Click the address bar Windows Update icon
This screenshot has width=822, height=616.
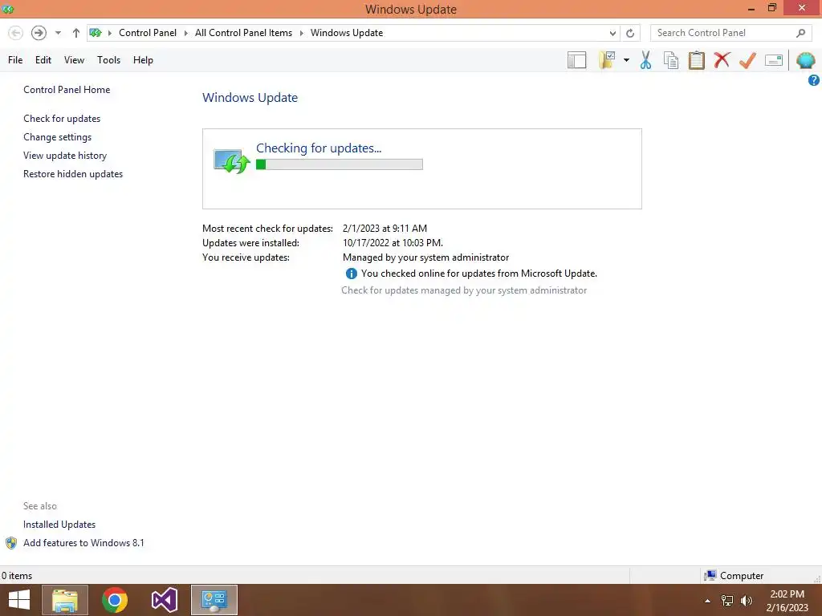click(96, 33)
